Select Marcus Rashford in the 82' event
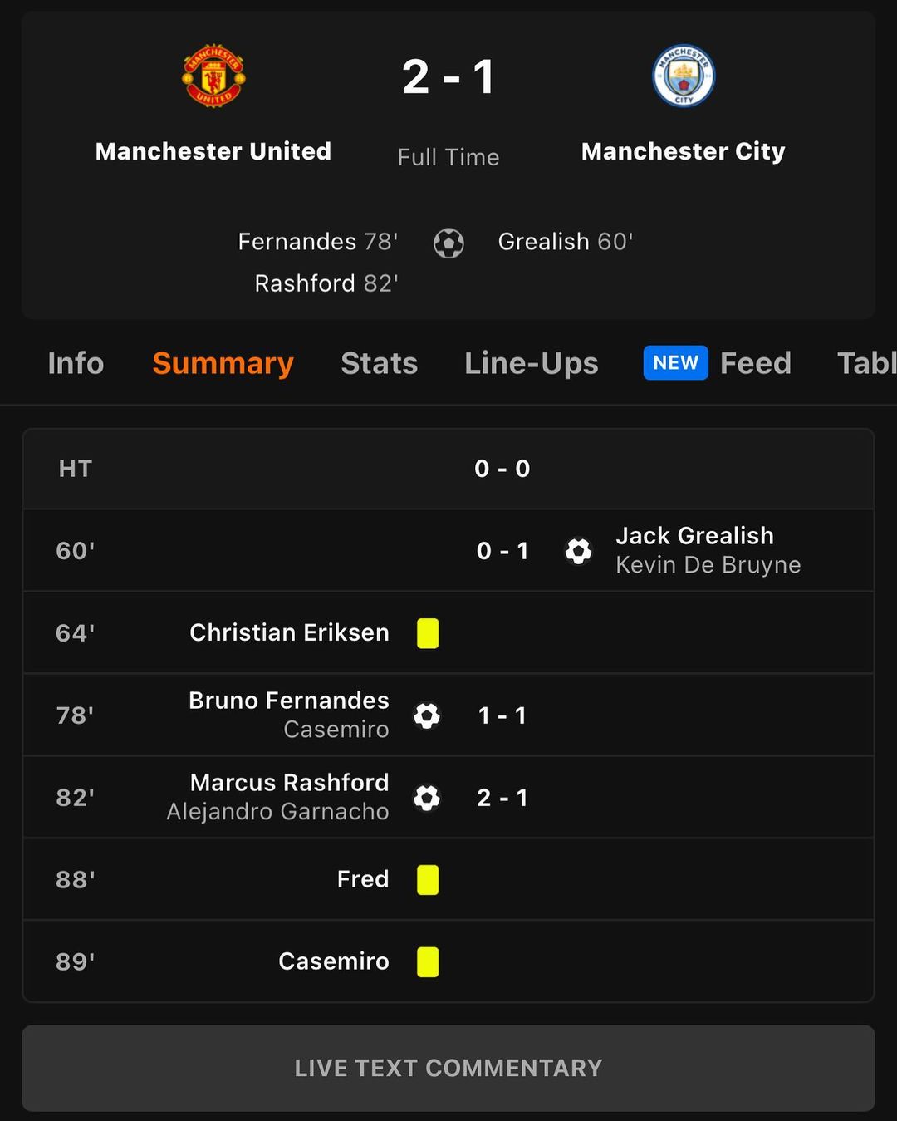This screenshot has height=1121, width=897. pos(289,783)
